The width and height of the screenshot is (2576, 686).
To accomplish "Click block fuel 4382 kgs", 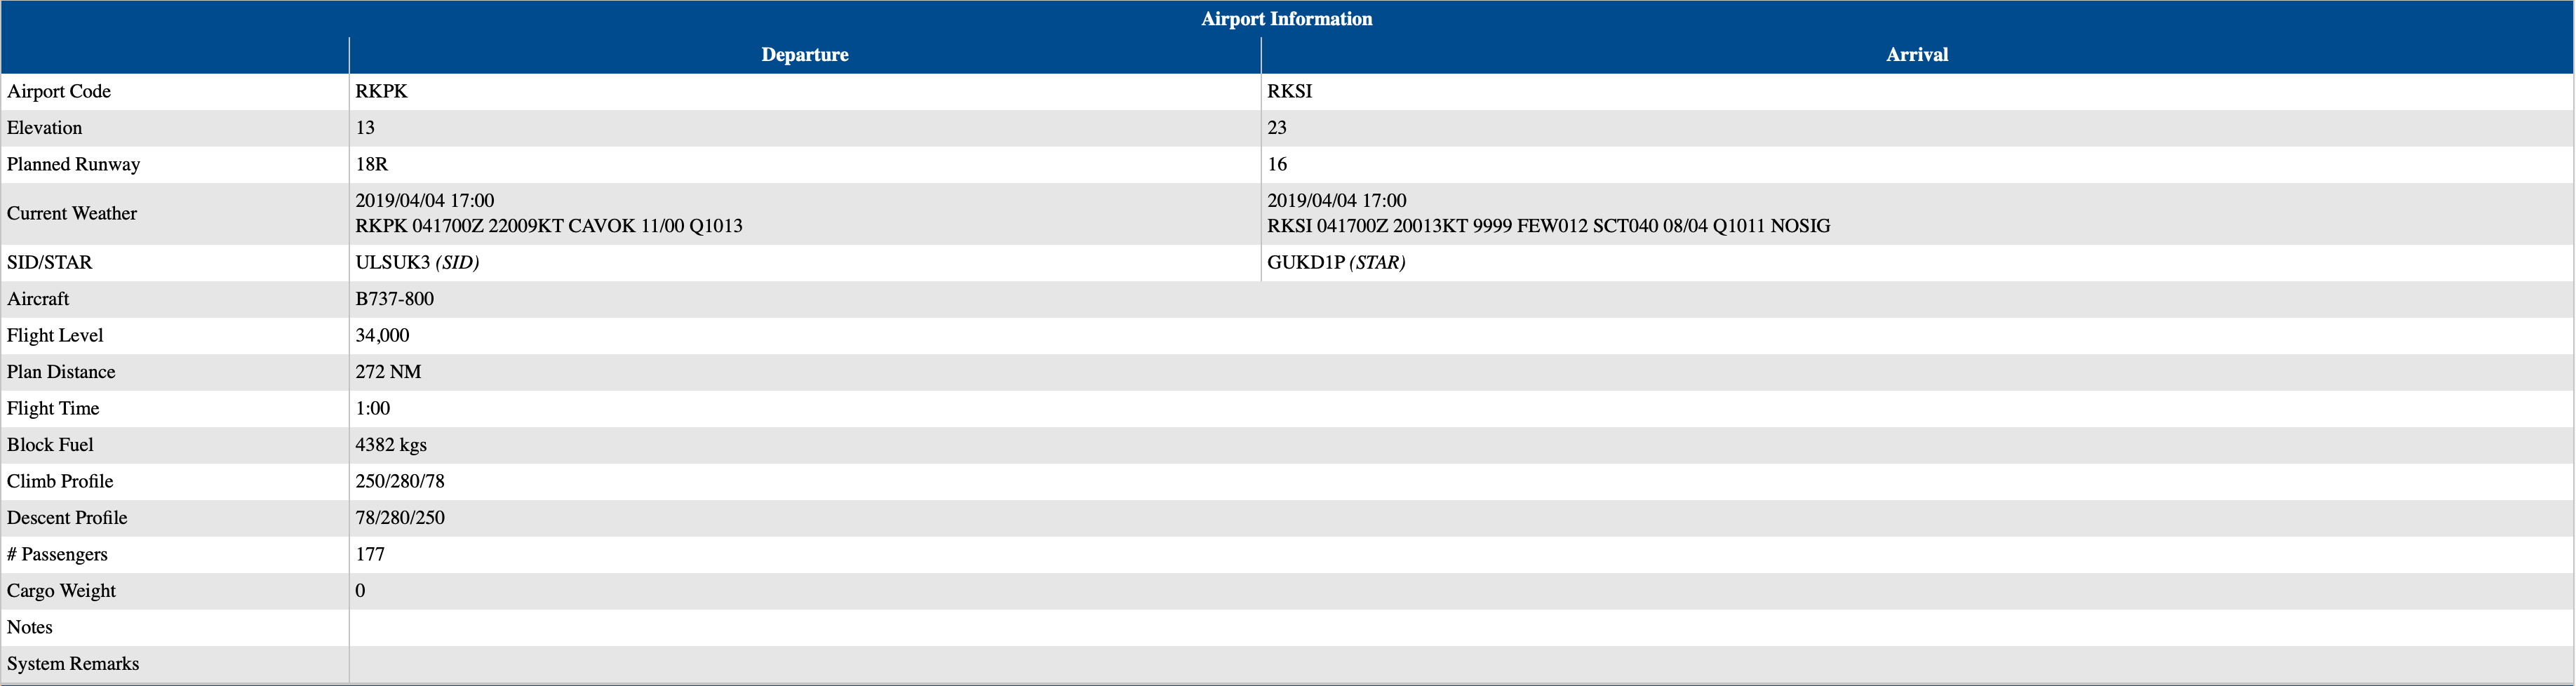I will click(x=390, y=445).
